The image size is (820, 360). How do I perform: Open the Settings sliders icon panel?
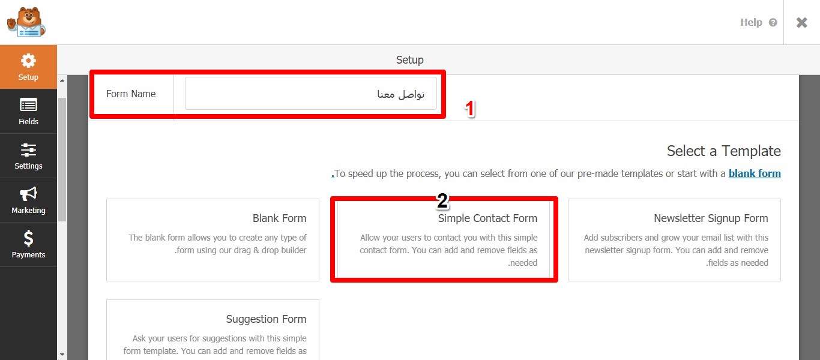(28, 149)
